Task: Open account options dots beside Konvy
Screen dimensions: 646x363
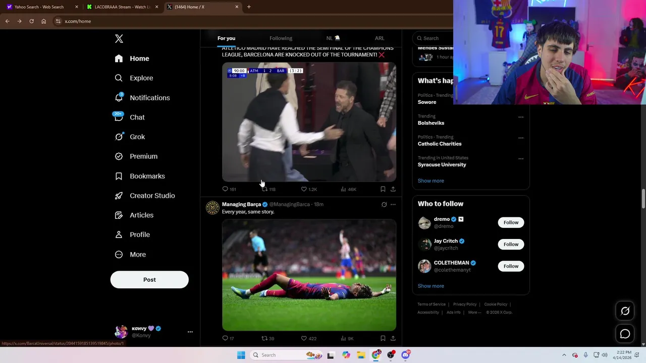Action: click(190, 332)
